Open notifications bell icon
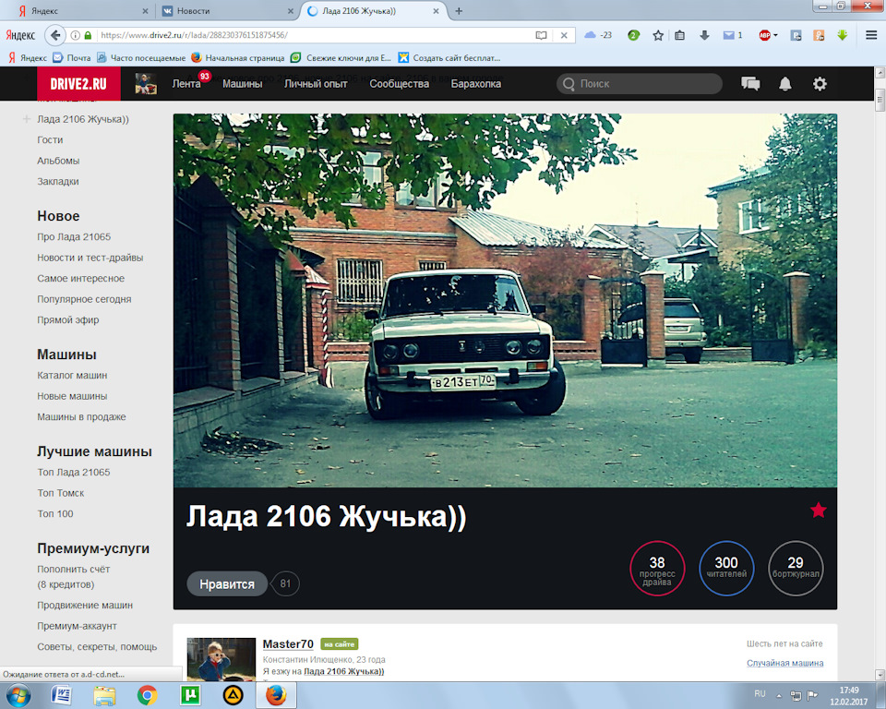Screen dimensions: 886x709 click(x=784, y=84)
